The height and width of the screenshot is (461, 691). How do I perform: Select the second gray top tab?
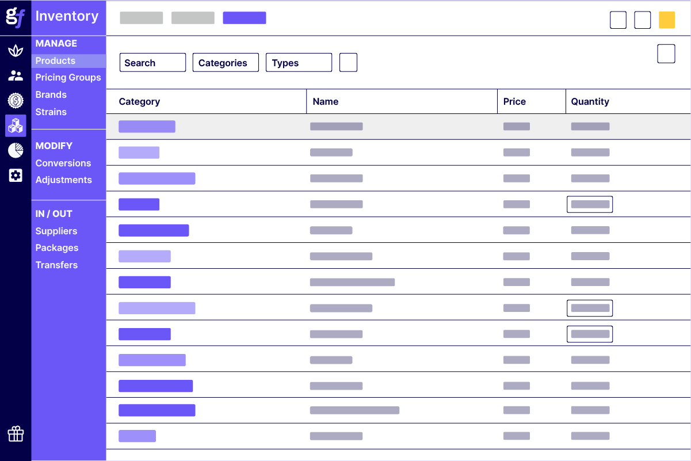click(193, 18)
